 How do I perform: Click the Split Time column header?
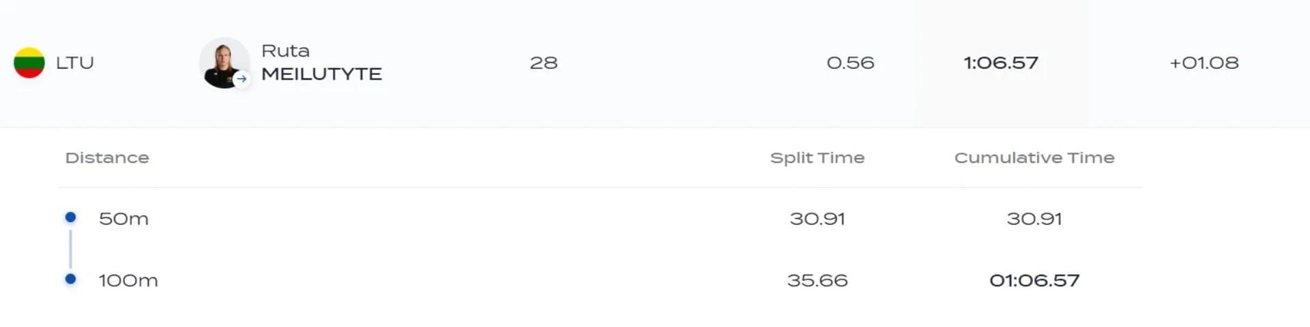[817, 158]
